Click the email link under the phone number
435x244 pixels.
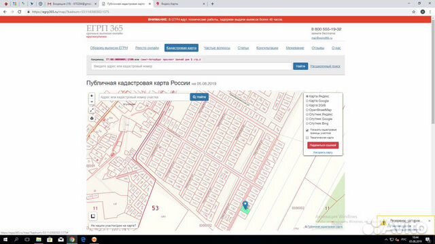pos(321,38)
